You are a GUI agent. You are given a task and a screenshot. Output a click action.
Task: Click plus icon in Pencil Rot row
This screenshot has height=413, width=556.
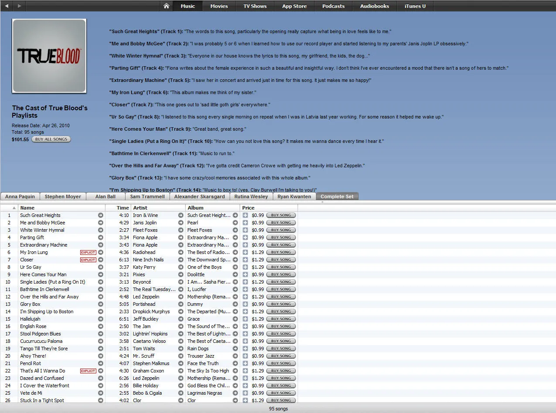click(x=245, y=363)
